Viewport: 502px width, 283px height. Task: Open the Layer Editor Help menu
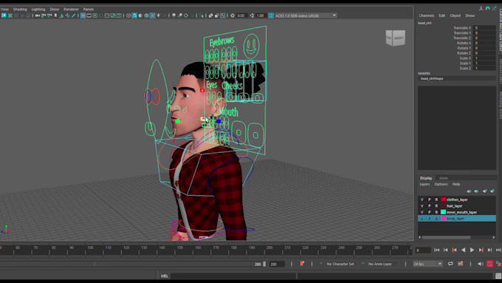tap(456, 184)
